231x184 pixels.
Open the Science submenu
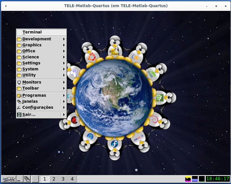click(x=41, y=57)
